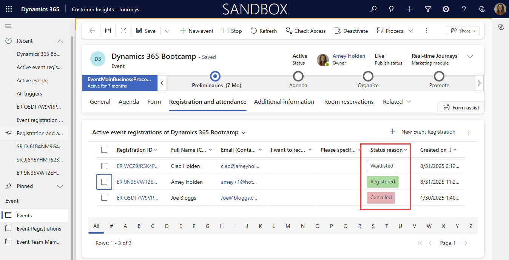Viewport: 509px width, 260px height.
Task: Toggle the hamburger site map menu
Action: coord(8,26)
